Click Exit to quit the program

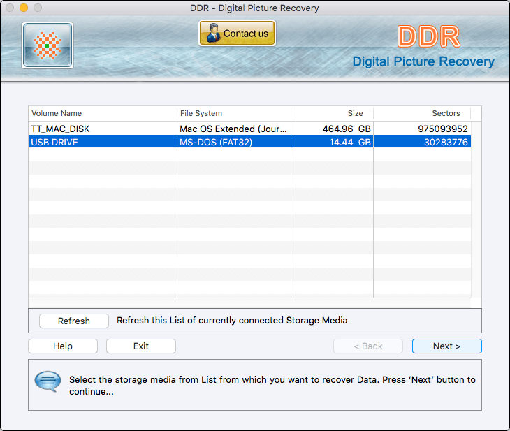tap(141, 346)
